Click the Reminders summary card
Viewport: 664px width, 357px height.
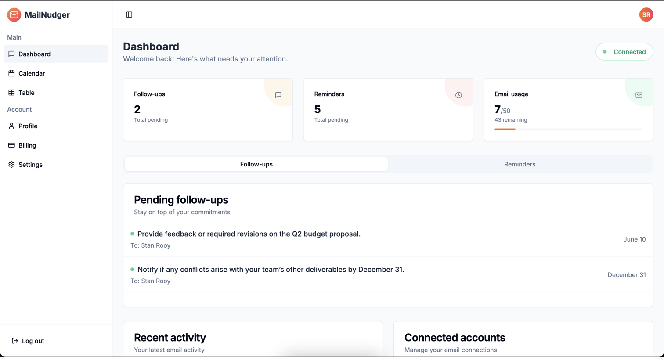tap(388, 110)
